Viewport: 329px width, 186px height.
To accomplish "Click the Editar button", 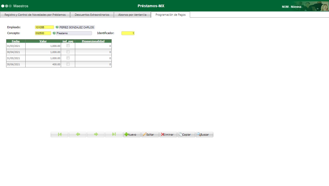I will pyautogui.click(x=150, y=135).
